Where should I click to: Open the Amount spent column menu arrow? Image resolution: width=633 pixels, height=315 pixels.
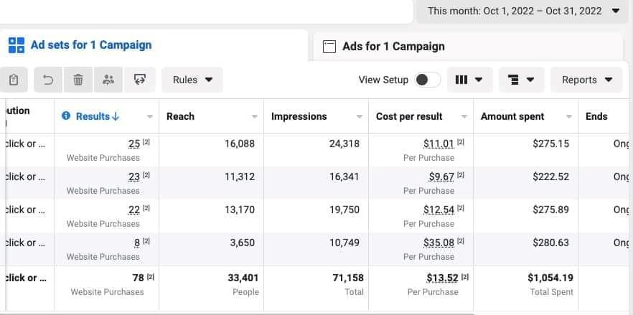[569, 117]
